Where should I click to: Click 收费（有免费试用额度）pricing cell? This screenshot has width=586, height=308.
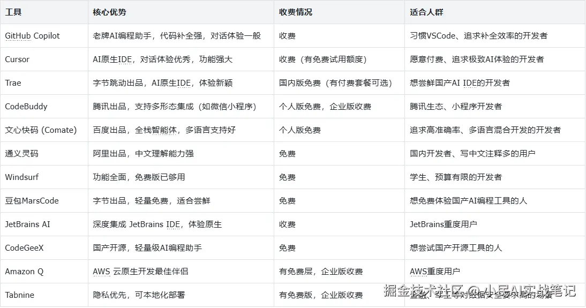pos(323,59)
